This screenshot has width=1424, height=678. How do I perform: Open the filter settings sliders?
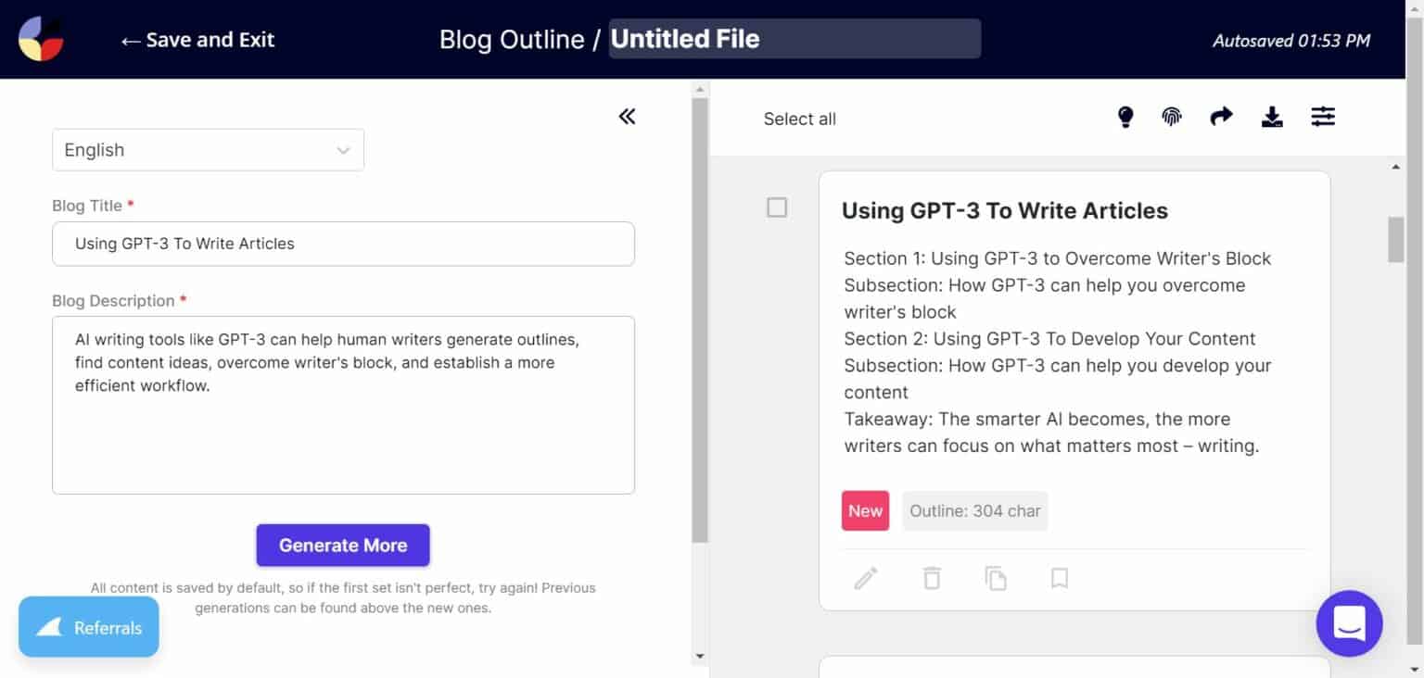1322,117
